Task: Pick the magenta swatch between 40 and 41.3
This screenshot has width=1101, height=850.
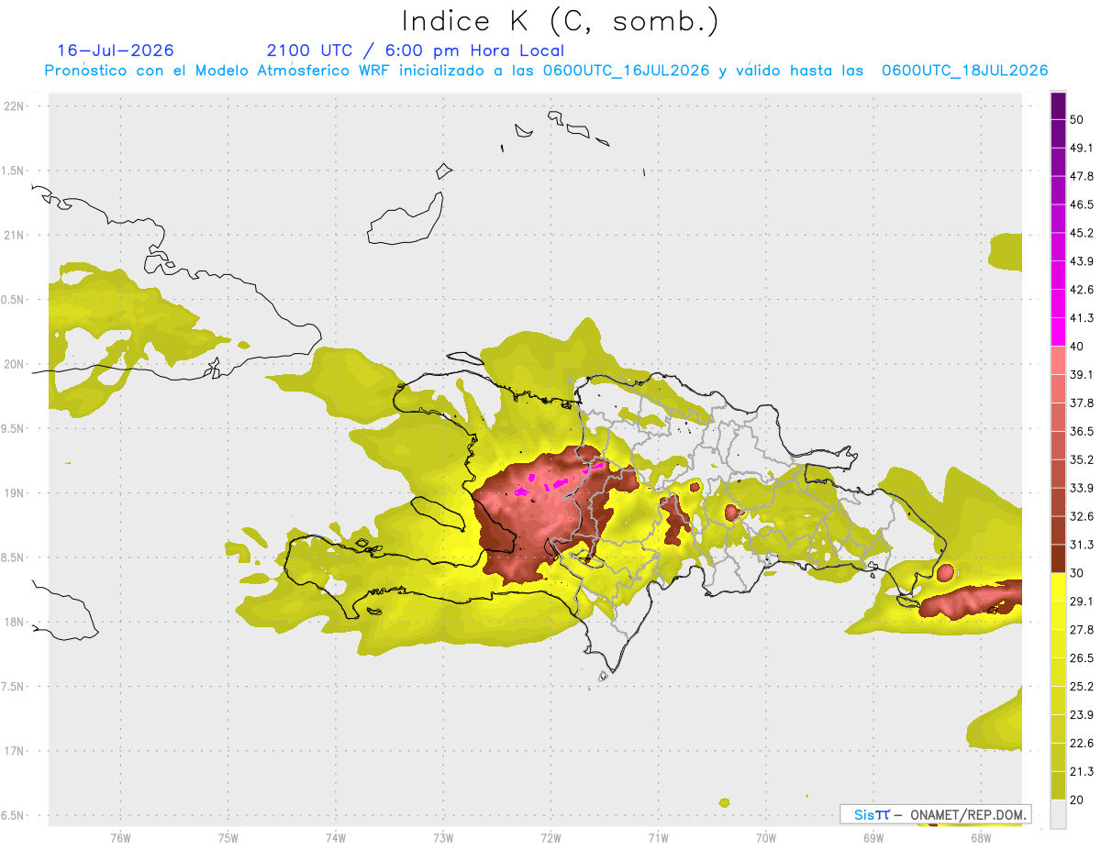Action: coord(1058,332)
